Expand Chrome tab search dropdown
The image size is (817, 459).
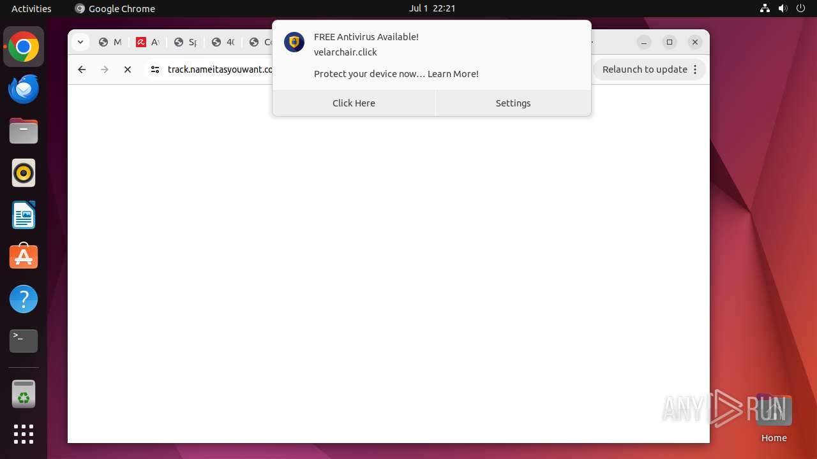coord(80,42)
